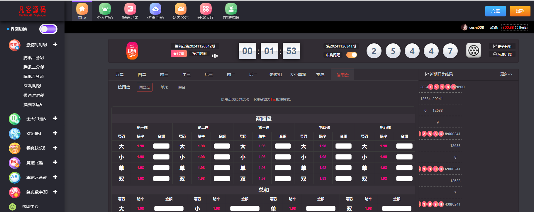Select the 整合 sub-tab

click(x=182, y=87)
